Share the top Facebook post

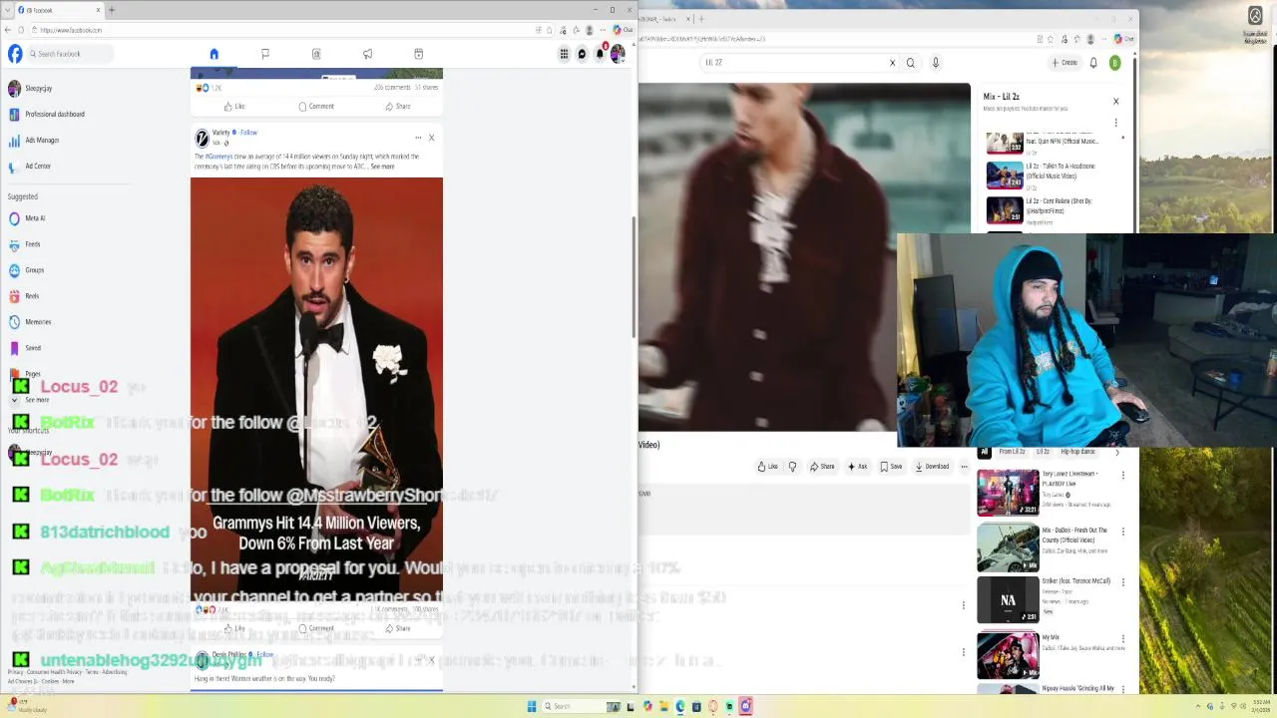[397, 107]
